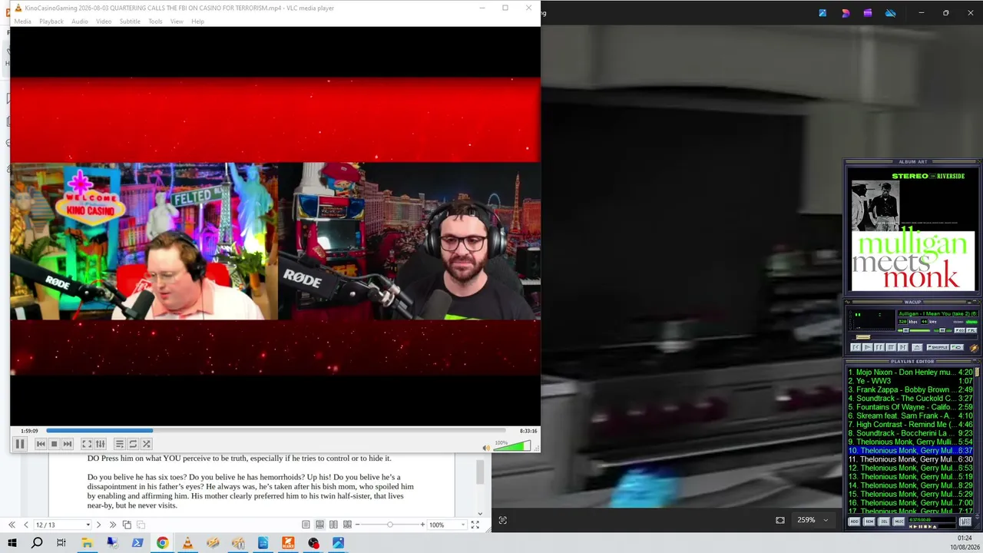Zoom in with the PDF plus button
The image size is (983, 553).
click(422, 525)
